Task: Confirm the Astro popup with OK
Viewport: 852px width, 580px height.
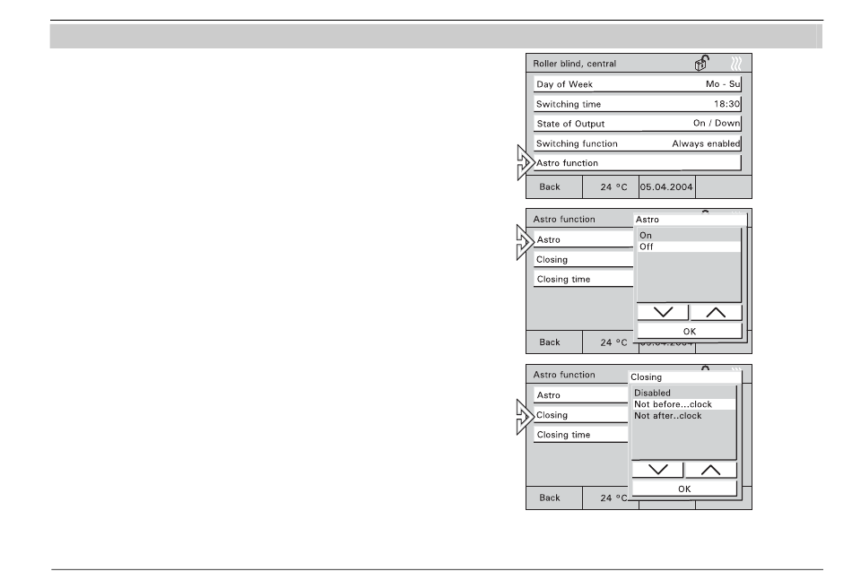Action: tap(690, 332)
